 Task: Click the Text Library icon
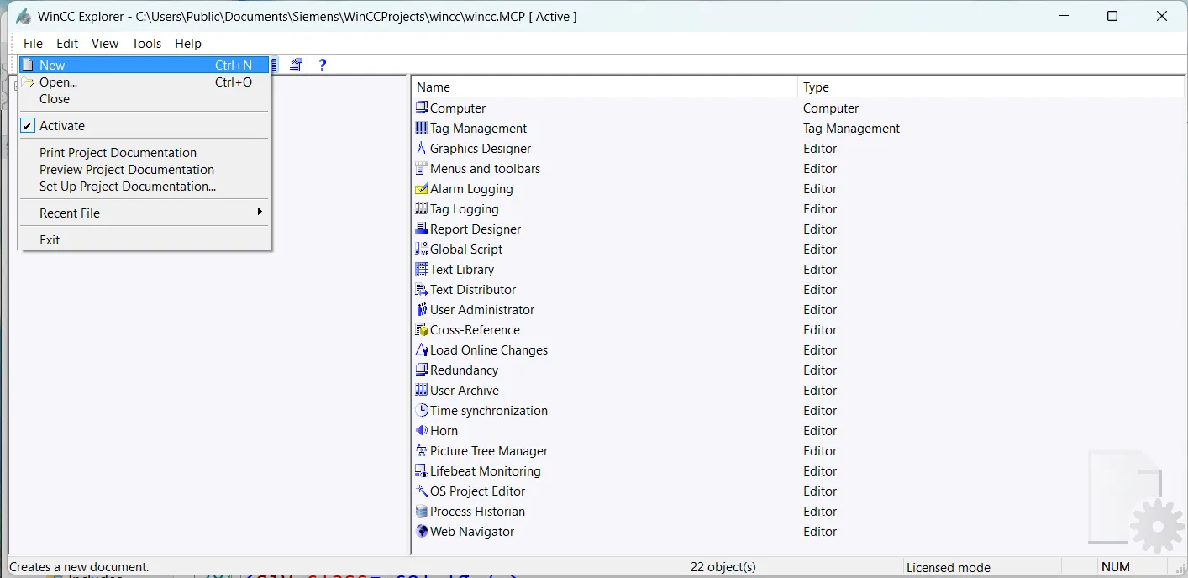(422, 269)
